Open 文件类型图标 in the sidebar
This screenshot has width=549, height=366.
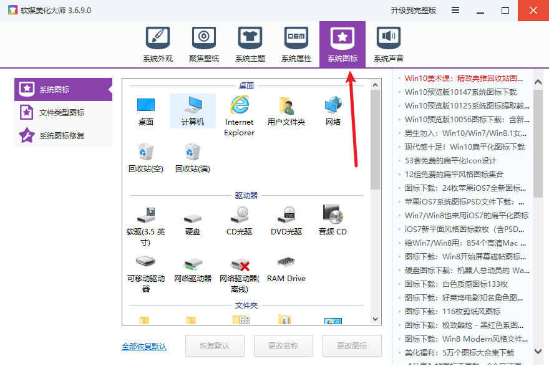63,113
